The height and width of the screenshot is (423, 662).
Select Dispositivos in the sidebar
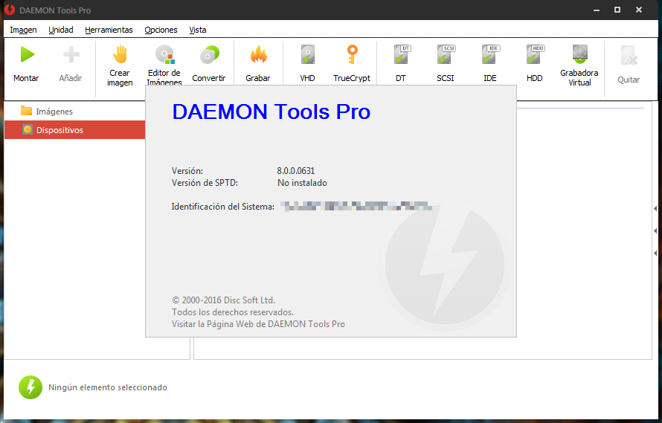point(74,130)
